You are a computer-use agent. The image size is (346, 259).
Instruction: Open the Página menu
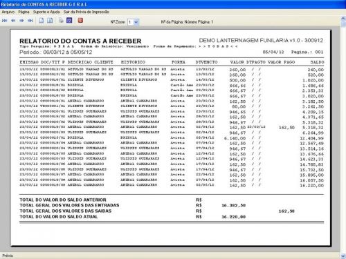pyautogui.click(x=24, y=12)
